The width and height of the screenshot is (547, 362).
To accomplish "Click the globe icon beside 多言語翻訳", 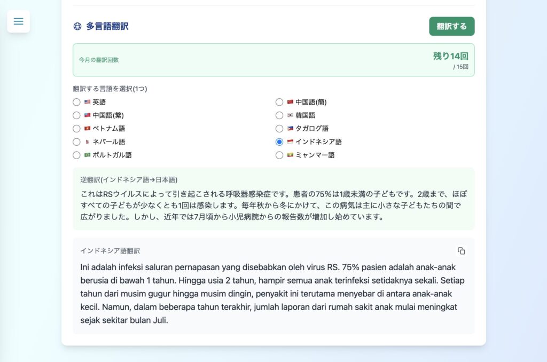I will 77,26.
